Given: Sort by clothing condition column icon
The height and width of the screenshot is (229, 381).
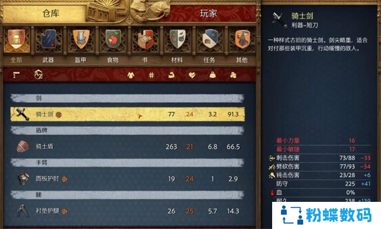Looking at the screenshot, I should coord(131,75).
